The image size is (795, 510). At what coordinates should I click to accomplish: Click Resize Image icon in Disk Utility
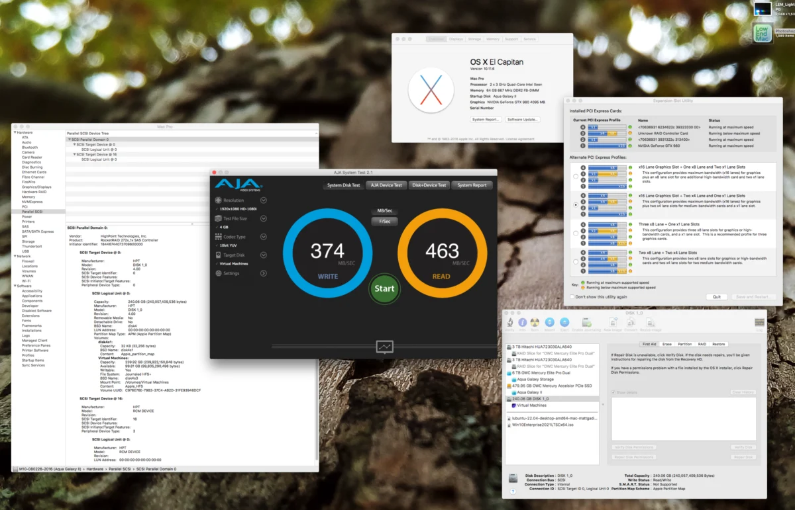pyautogui.click(x=651, y=322)
